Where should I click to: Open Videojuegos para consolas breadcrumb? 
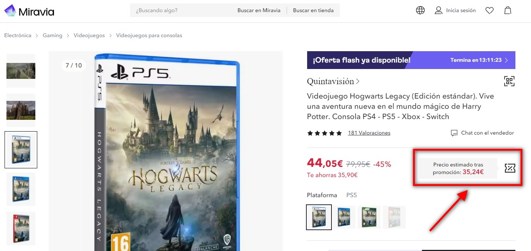pyautogui.click(x=149, y=35)
